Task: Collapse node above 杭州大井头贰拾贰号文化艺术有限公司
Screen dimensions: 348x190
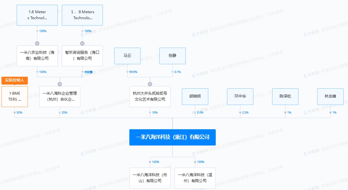Action: 150,84
